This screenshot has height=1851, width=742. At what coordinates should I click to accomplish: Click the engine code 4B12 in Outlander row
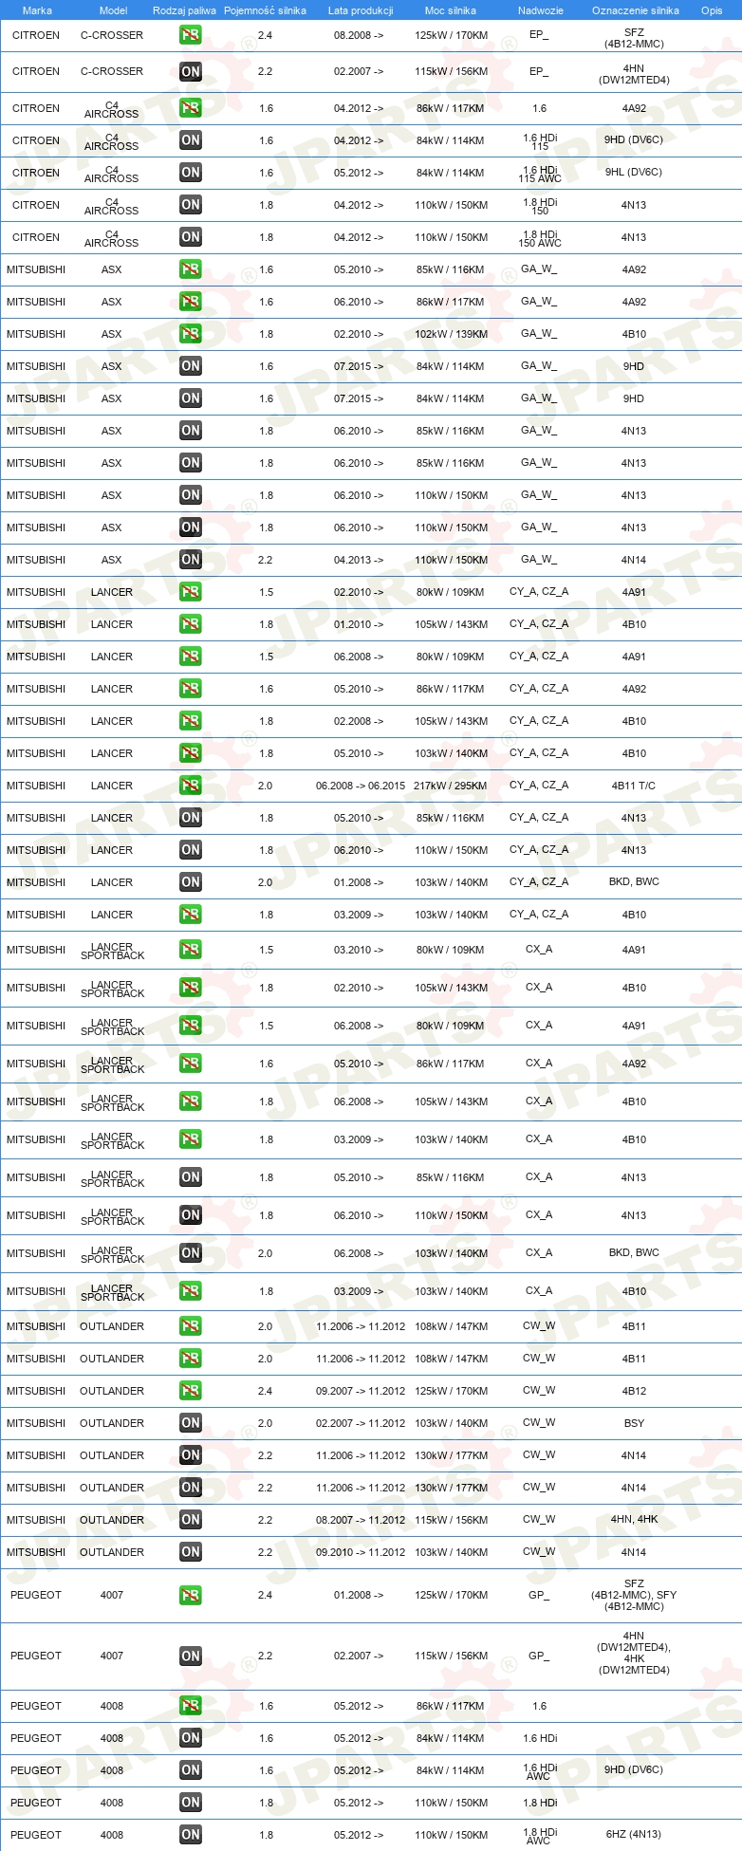pyautogui.click(x=634, y=1391)
